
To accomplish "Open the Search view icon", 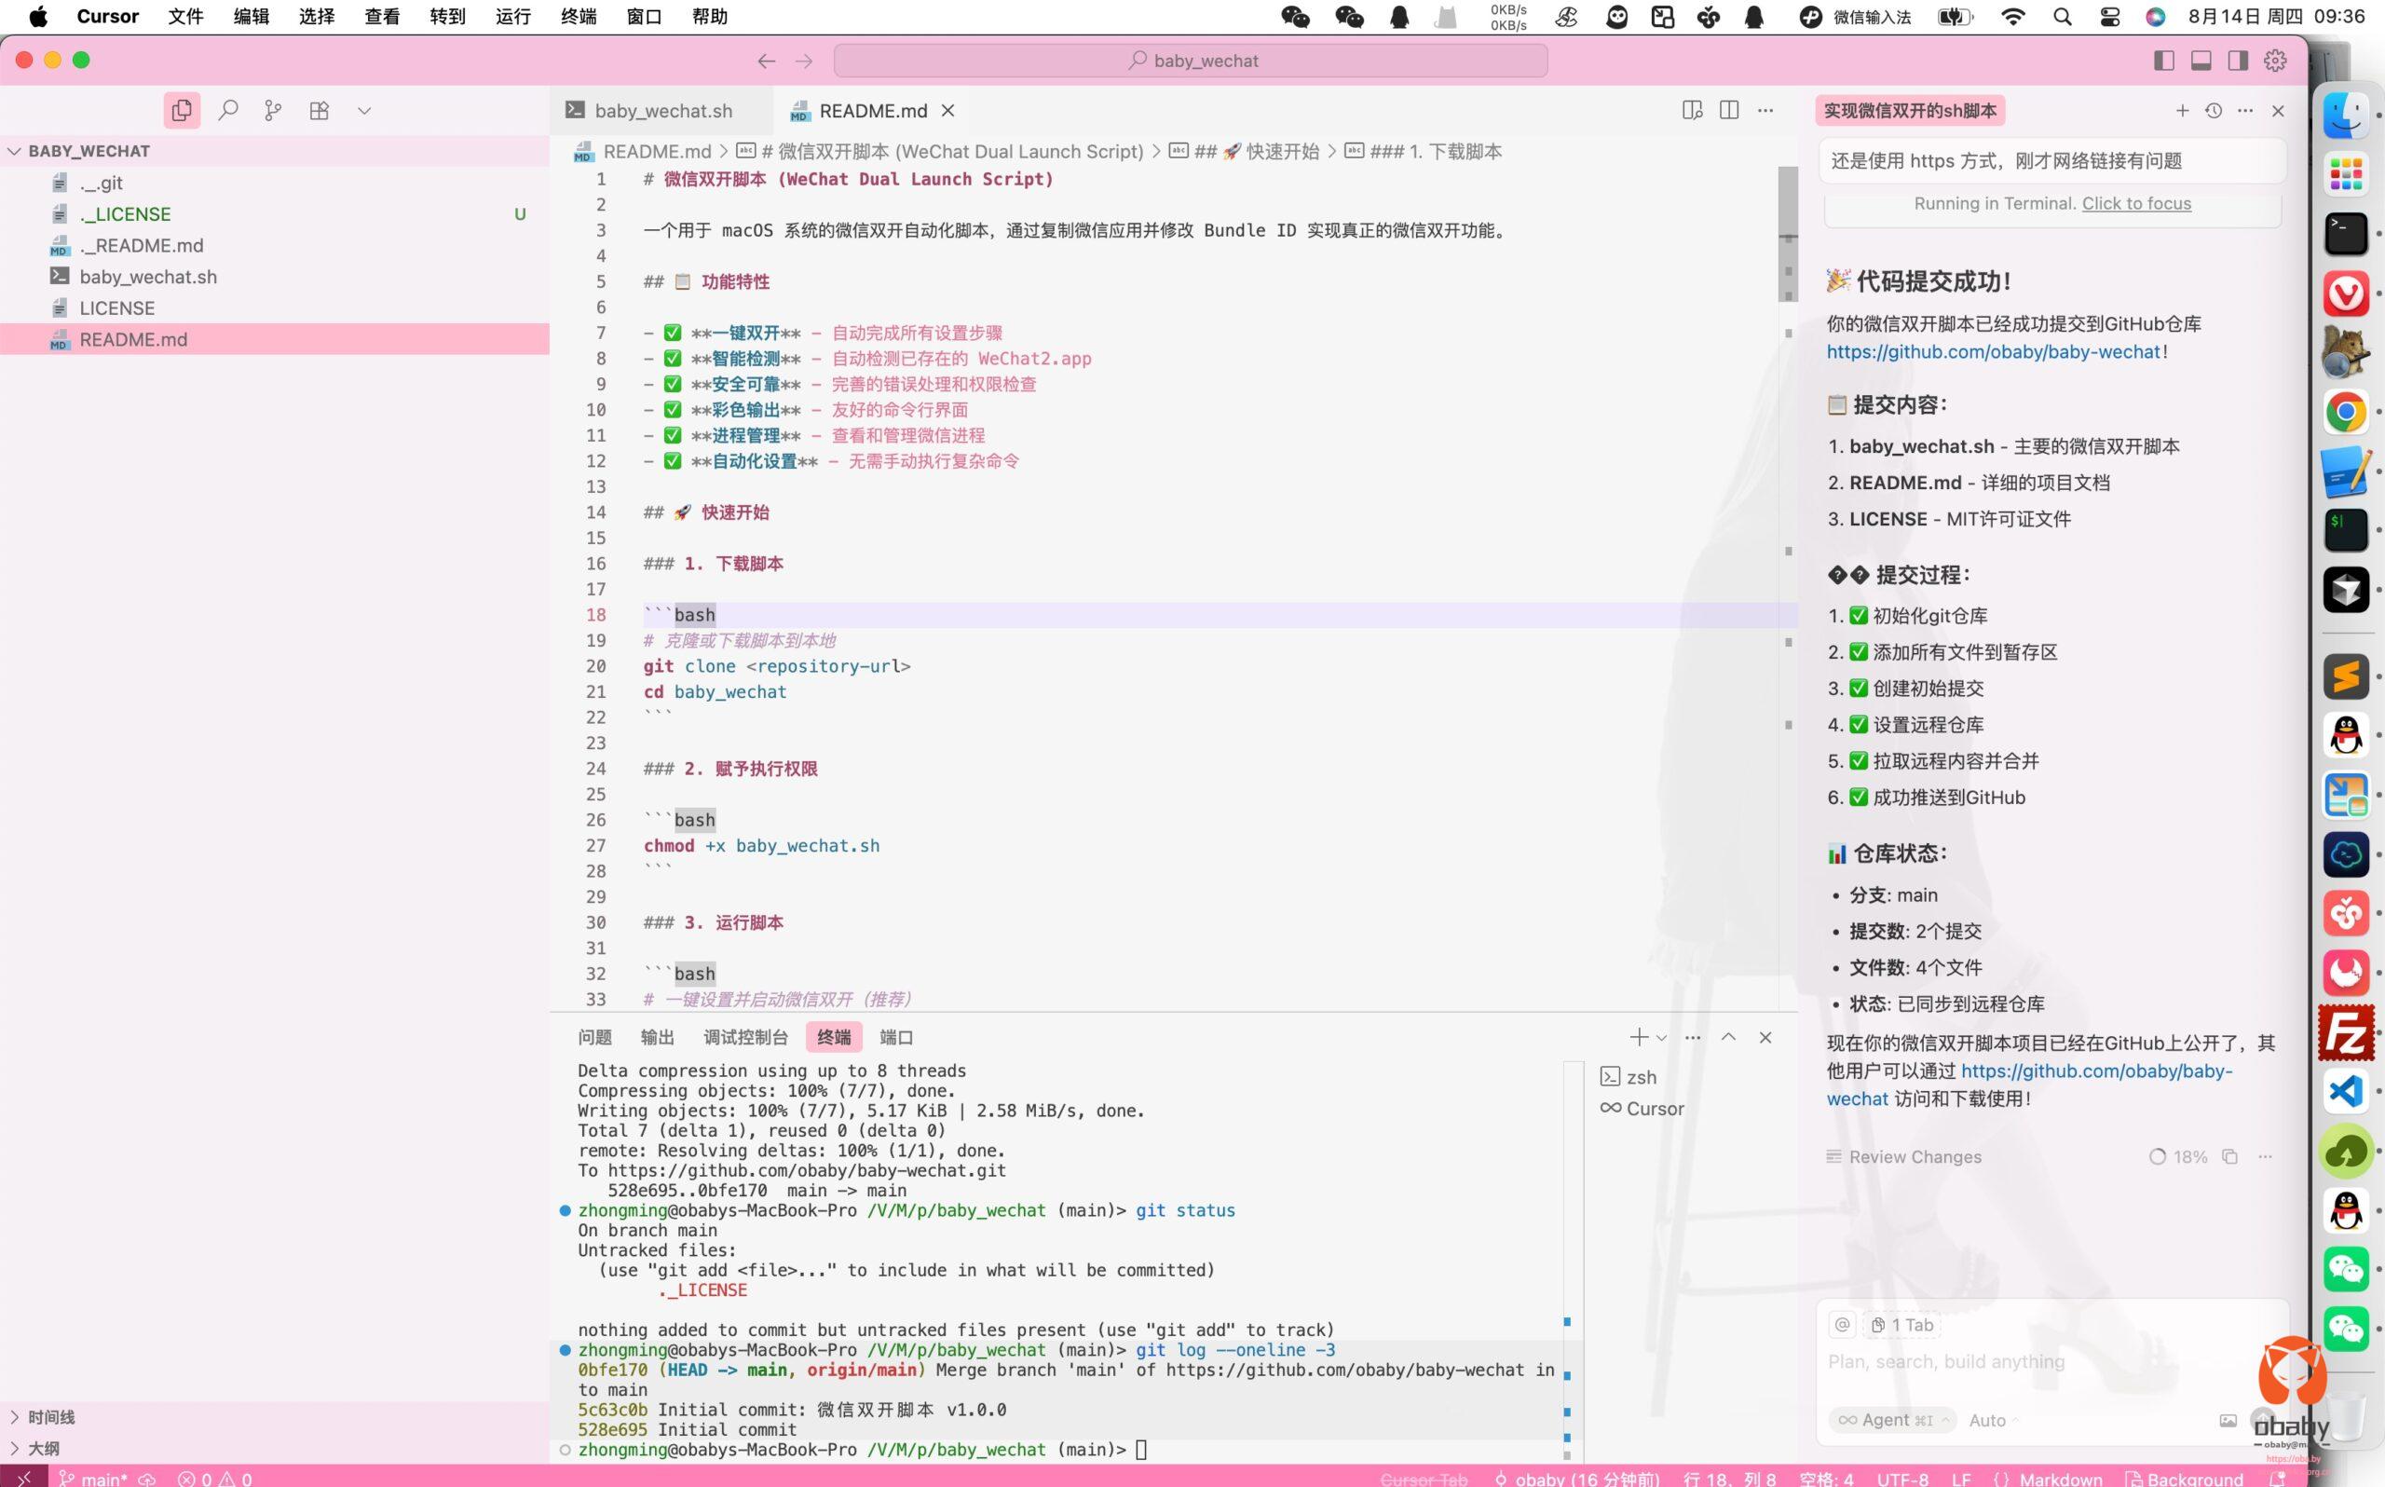I will coord(228,110).
